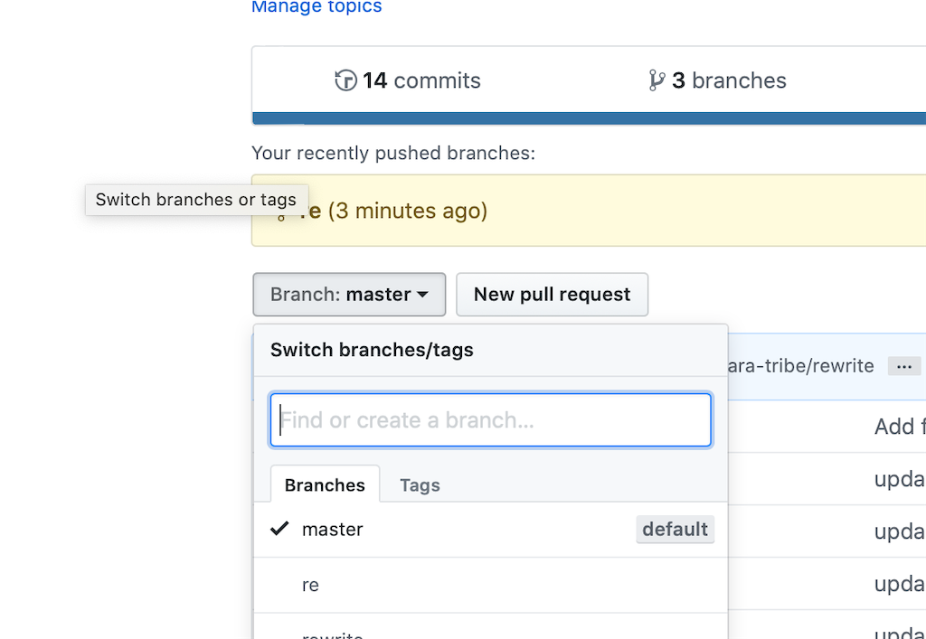Open the 3 branches link

click(717, 80)
